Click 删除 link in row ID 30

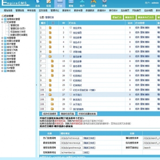(x=147, y=109)
